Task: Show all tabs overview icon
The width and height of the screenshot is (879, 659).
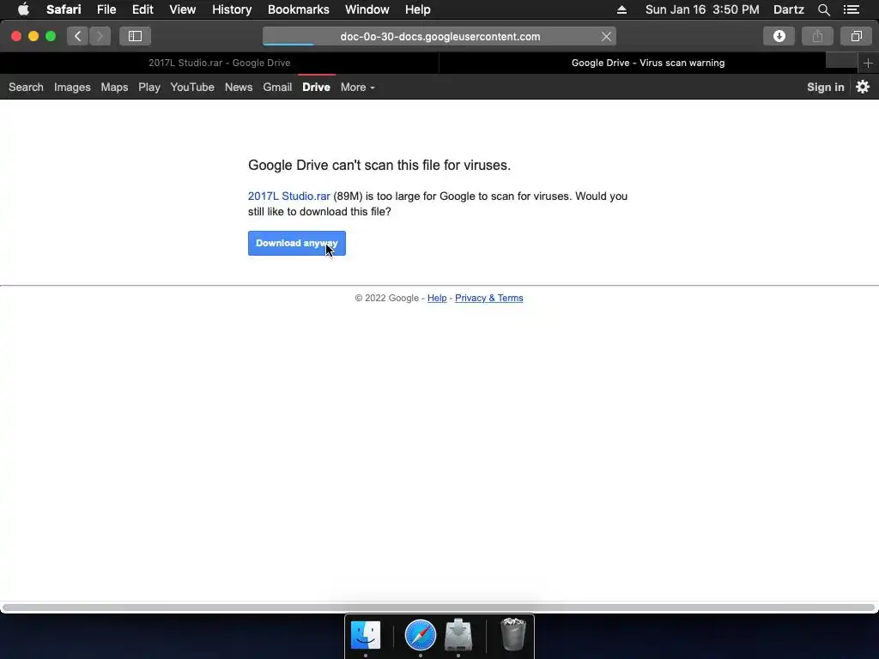Action: coord(856,36)
